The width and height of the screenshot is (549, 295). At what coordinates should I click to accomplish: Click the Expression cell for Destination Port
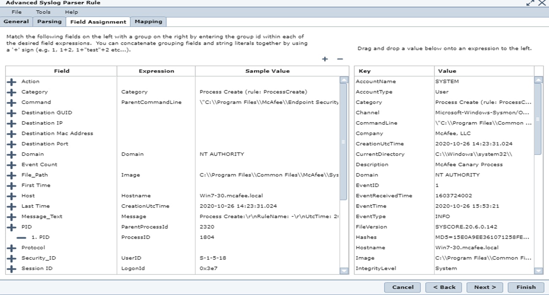pyautogui.click(x=156, y=144)
